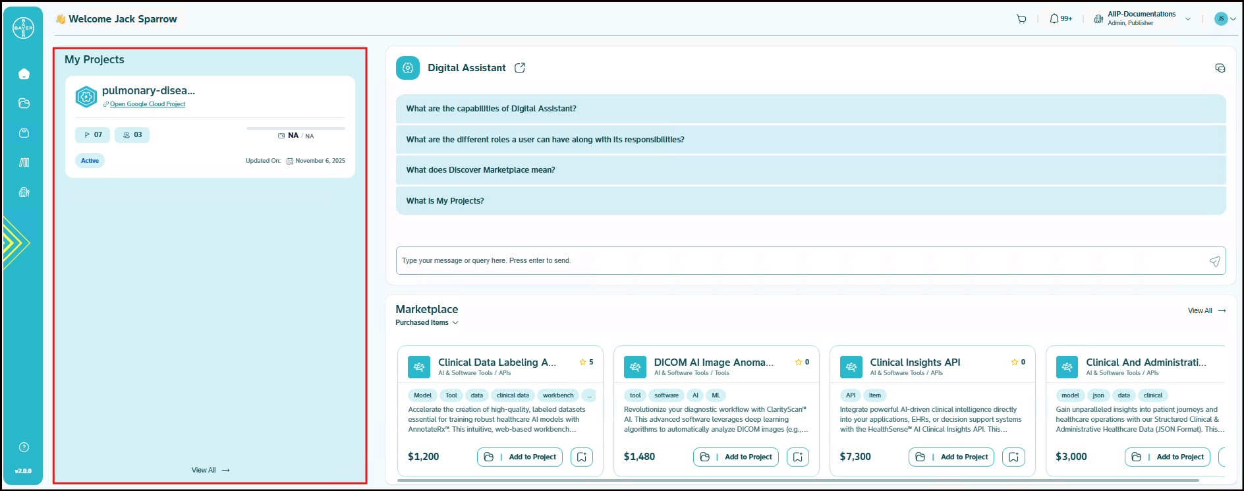Open the projects folder icon in sidebar
Screen dimensions: 1244x491
pos(24,103)
